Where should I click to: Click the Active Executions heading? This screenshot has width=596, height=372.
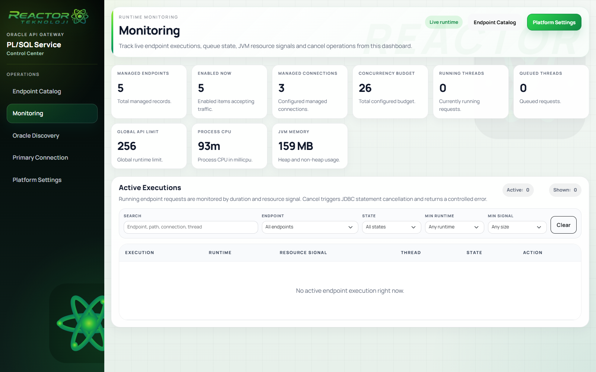point(150,188)
